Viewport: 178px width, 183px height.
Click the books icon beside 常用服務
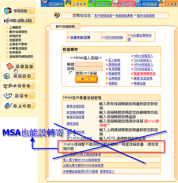click(x=8, y=11)
